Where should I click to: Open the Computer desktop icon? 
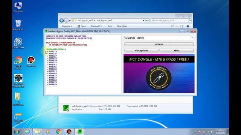point(18,7)
